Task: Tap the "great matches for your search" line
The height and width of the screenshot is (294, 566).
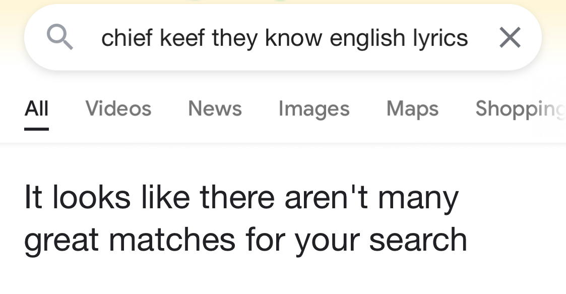Action: click(x=245, y=239)
